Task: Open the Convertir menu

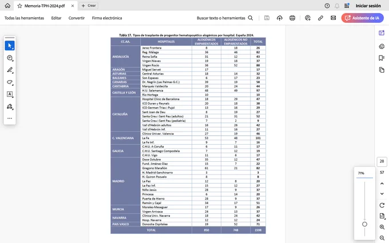Action: 77,18
